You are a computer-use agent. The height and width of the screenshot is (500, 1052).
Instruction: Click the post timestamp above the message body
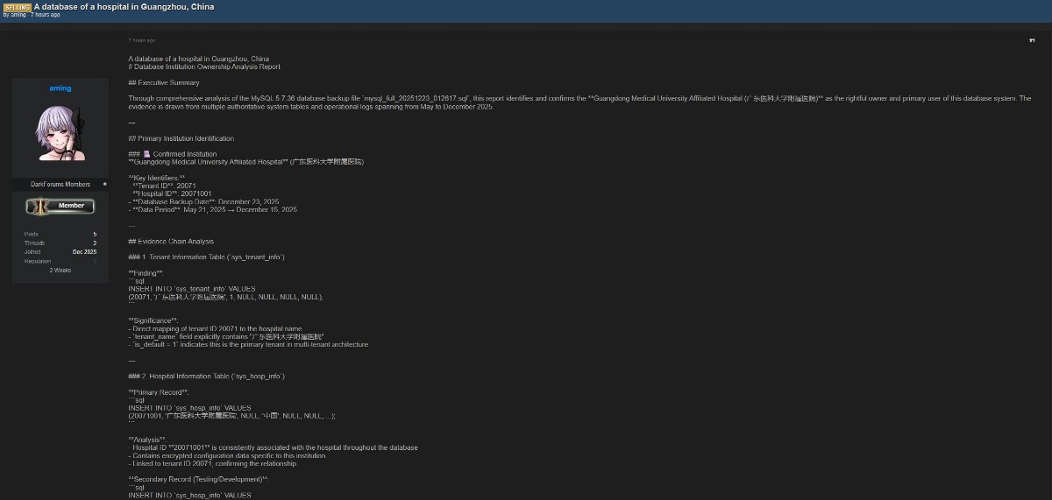142,40
